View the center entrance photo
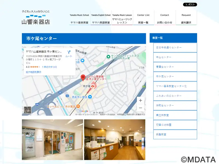The width and height of the screenshot is (219, 164). click(52, 140)
